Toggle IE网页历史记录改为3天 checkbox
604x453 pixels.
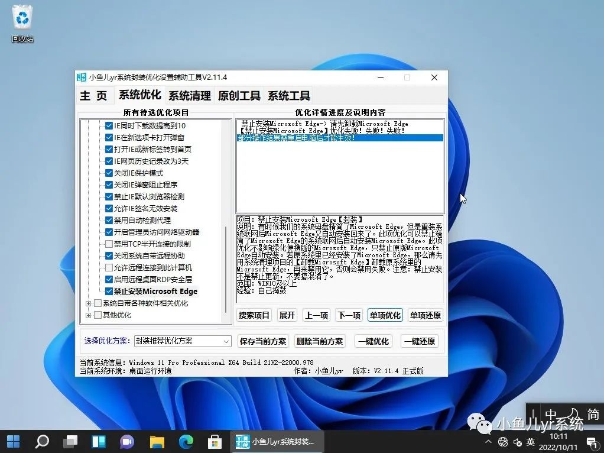109,161
